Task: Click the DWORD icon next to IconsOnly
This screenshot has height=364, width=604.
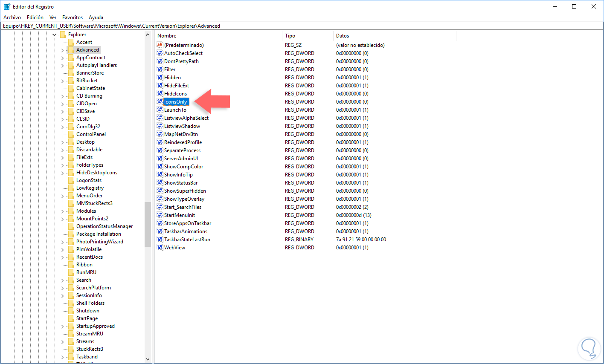Action: (160, 101)
